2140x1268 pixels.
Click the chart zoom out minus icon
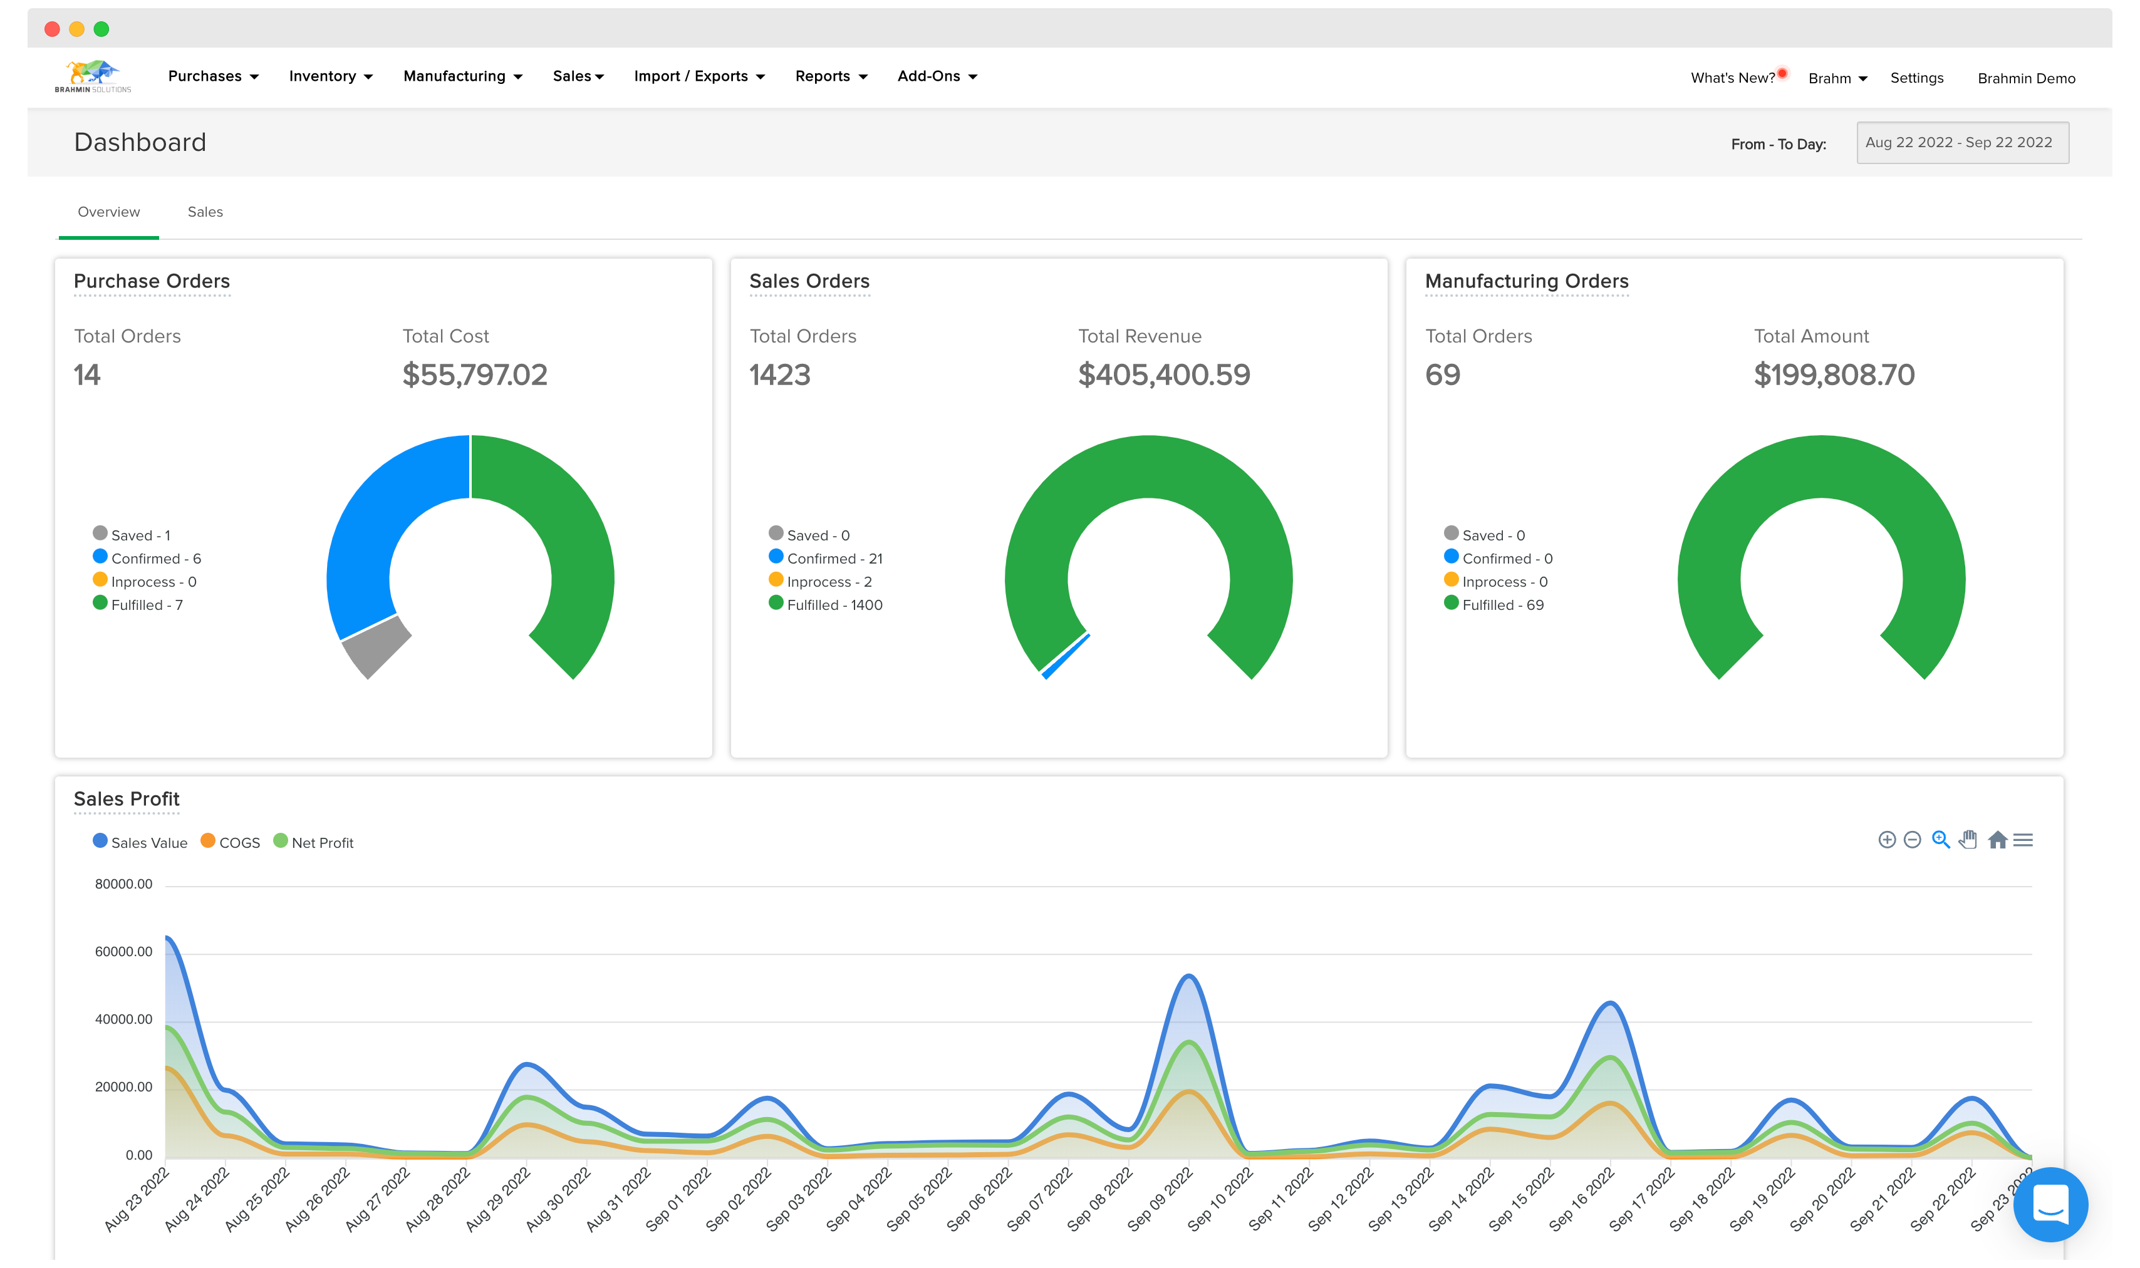pos(1913,840)
